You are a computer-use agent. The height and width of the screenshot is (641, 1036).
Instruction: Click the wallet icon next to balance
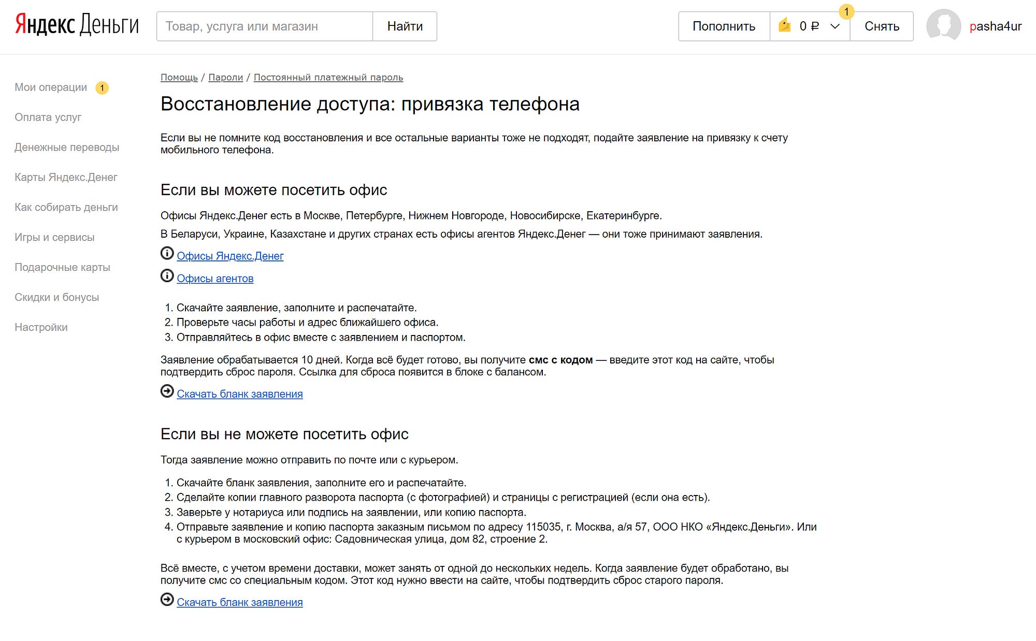click(x=785, y=25)
